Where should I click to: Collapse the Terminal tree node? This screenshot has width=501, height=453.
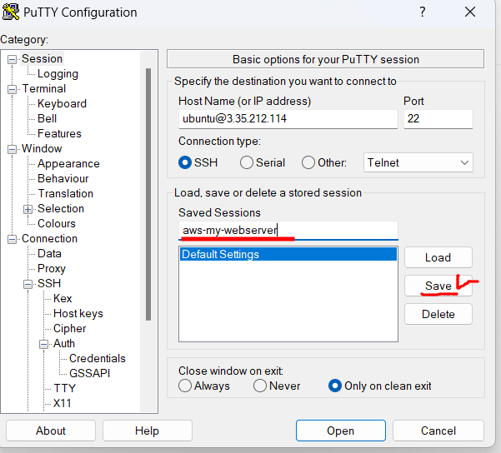[x=12, y=89]
